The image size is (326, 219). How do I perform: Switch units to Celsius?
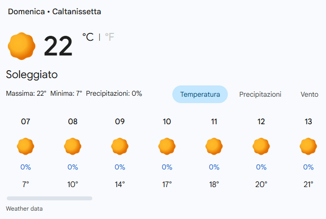(88, 37)
